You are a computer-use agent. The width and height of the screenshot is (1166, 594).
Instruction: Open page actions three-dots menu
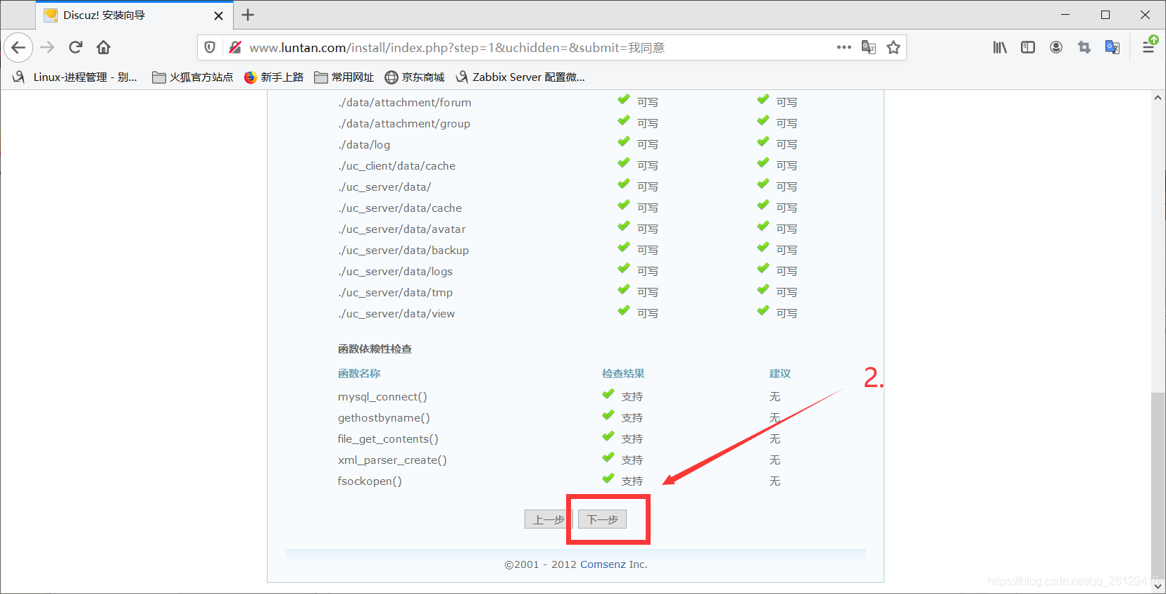[x=844, y=47]
